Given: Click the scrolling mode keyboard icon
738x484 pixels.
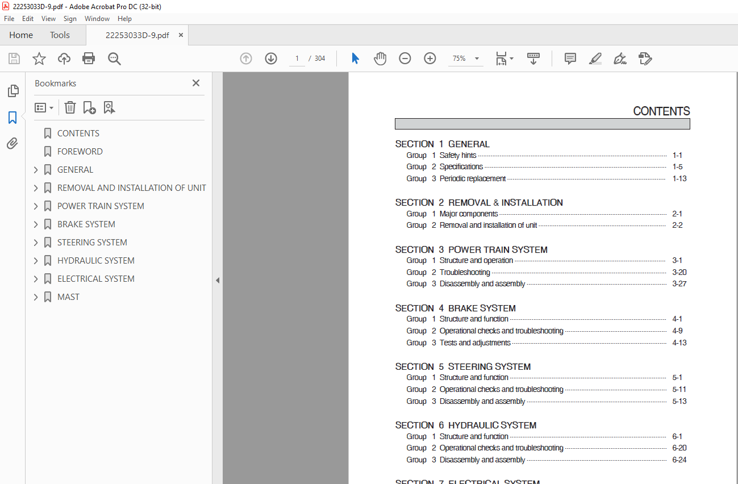Looking at the screenshot, I should [533, 59].
